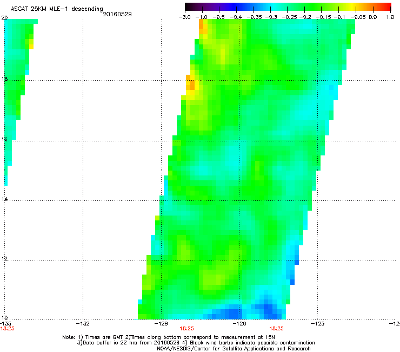400x352 pixels.
Task: Click the date label "20160529" under the title
Action: (117, 14)
